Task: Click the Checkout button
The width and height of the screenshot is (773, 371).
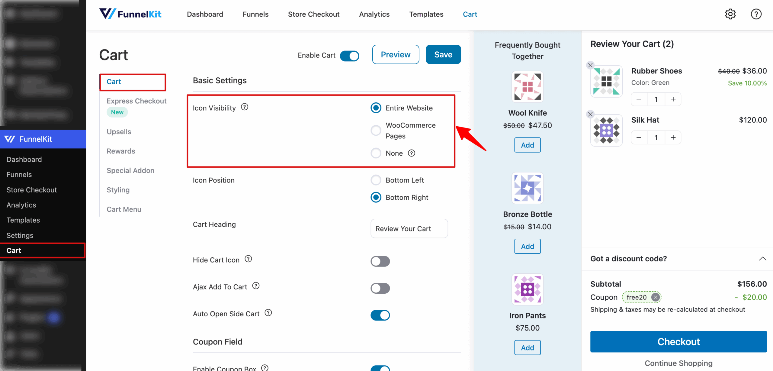Action: 678,342
